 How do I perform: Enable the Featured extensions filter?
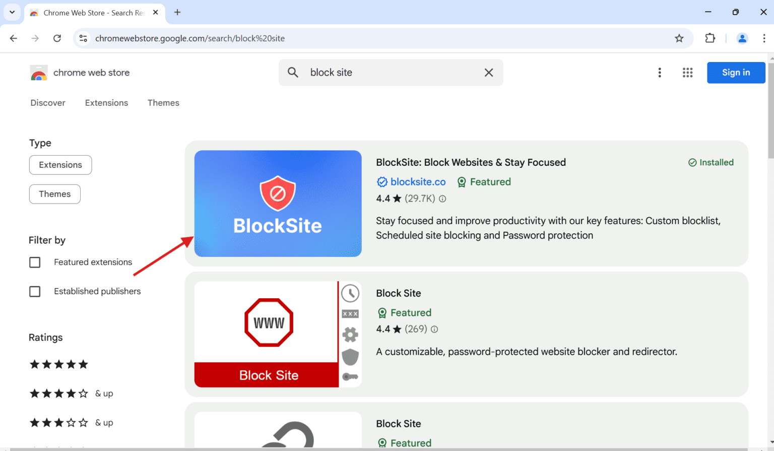point(35,262)
